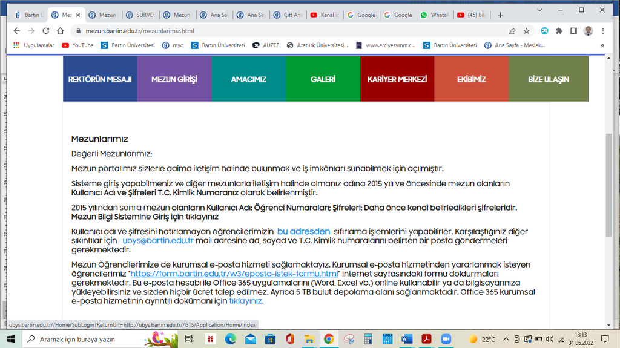Open the REKTÖRÜN MESAJI menu

point(100,79)
